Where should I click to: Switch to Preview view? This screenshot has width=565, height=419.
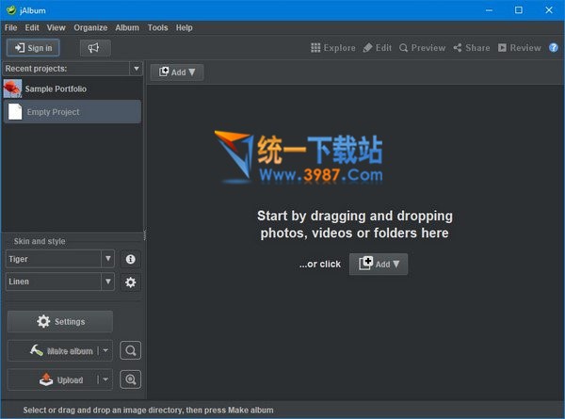422,48
